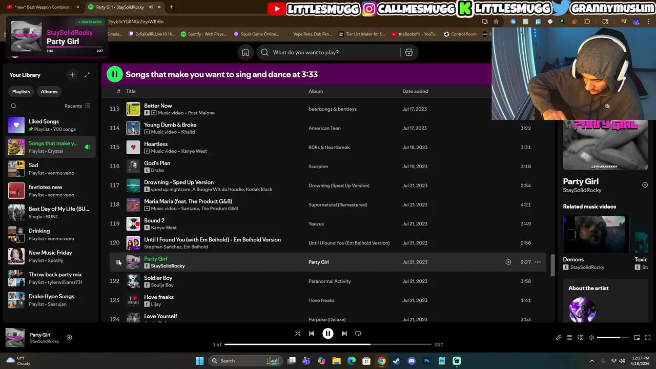Open the miniplayer
This screenshot has height=369, width=656.
(637, 338)
